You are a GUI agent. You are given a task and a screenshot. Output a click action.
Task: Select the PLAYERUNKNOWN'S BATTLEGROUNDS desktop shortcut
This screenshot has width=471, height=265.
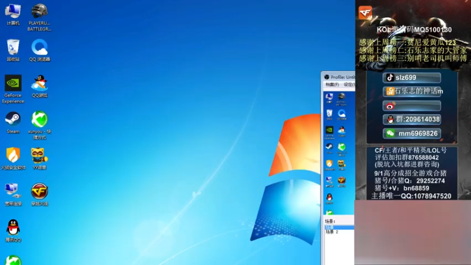click(x=39, y=18)
